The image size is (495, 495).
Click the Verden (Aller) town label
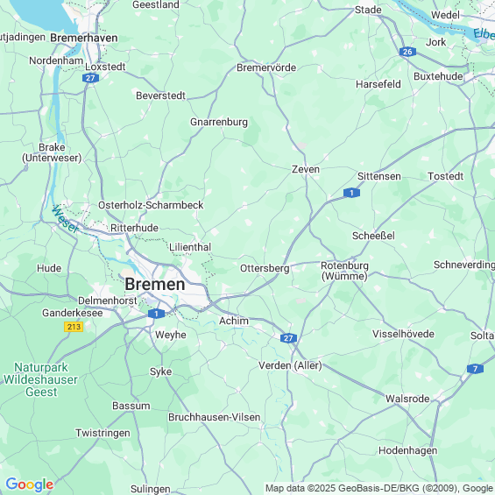pos(290,365)
